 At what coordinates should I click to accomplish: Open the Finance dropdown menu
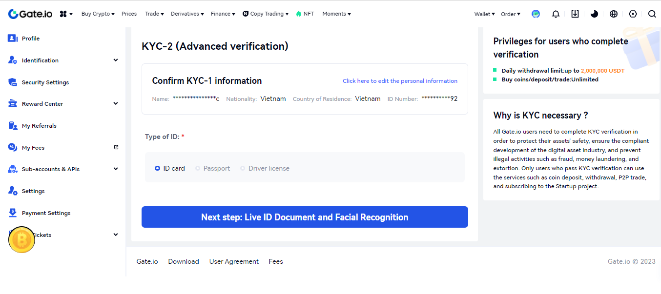[223, 14]
